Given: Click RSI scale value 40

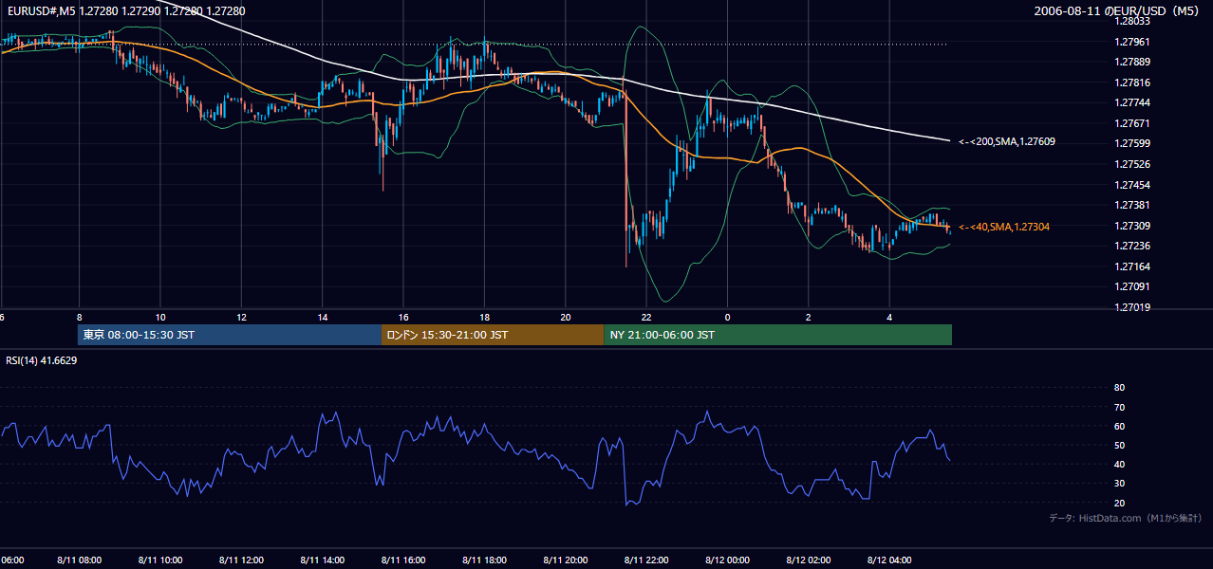Looking at the screenshot, I should pos(1119,464).
